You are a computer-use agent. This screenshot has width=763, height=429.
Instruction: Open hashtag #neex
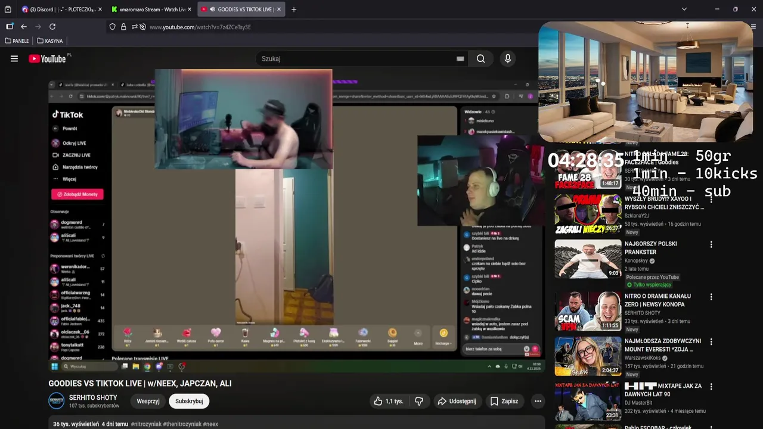coord(210,424)
